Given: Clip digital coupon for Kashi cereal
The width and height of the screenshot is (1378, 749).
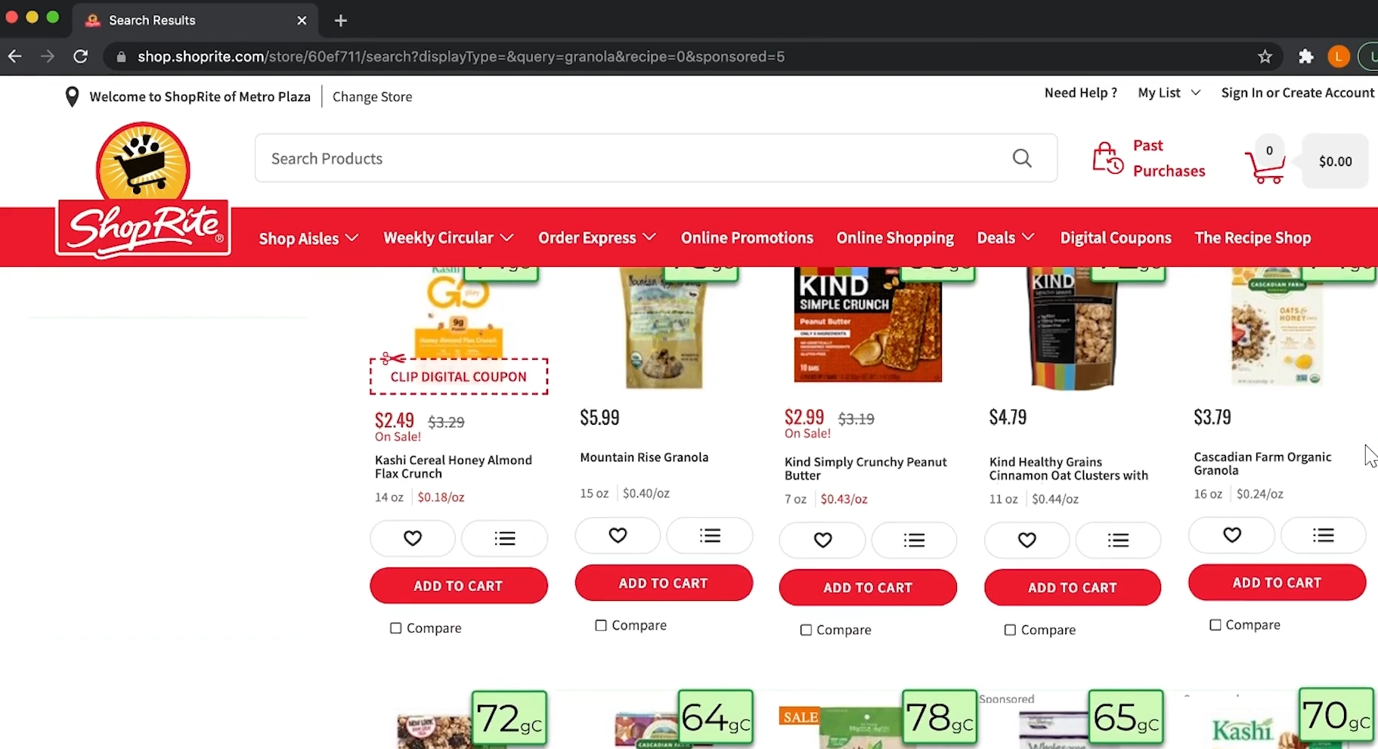Looking at the screenshot, I should pyautogui.click(x=458, y=376).
